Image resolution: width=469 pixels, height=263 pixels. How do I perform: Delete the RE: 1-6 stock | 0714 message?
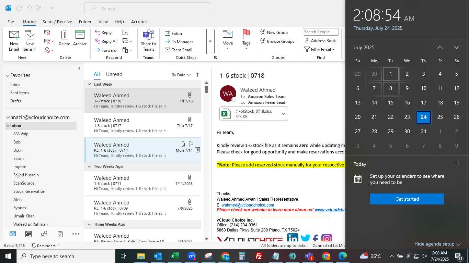[x=197, y=150]
